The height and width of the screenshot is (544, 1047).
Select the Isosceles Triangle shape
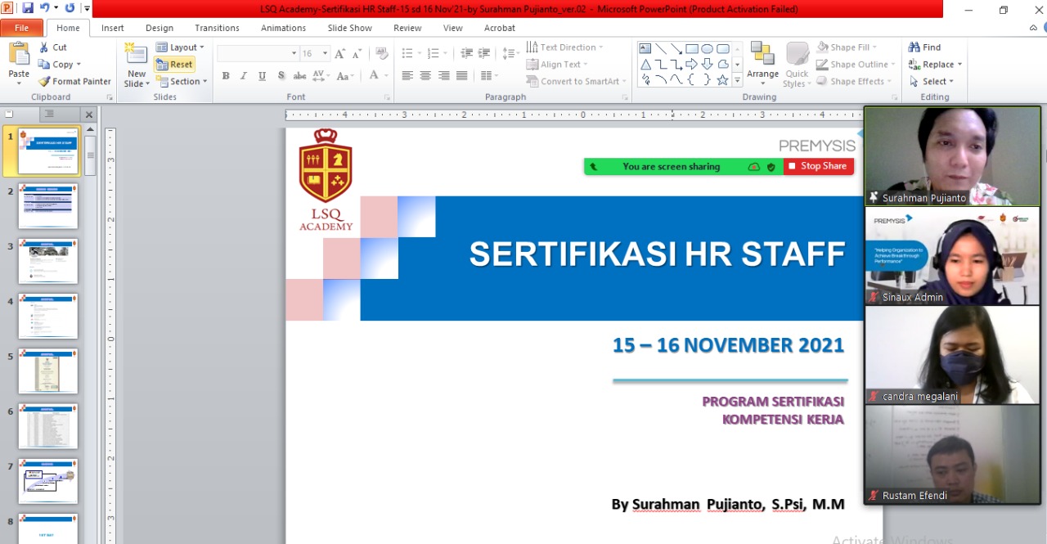(645, 64)
